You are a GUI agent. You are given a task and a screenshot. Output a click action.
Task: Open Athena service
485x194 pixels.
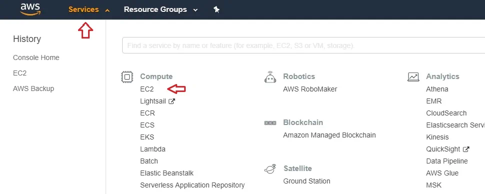click(x=437, y=89)
